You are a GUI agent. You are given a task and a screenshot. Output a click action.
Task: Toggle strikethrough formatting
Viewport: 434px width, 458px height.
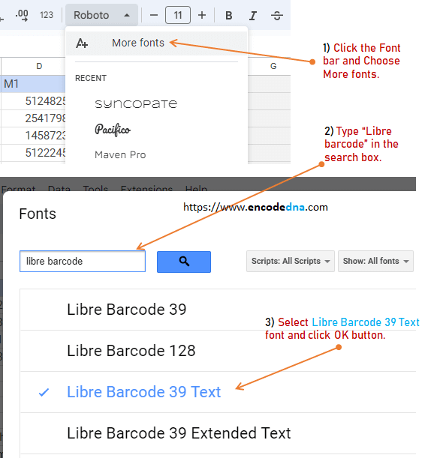coord(277,15)
